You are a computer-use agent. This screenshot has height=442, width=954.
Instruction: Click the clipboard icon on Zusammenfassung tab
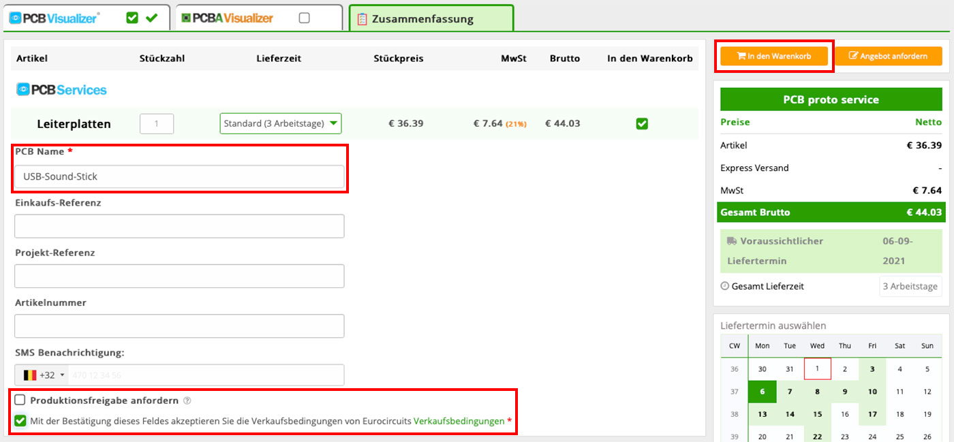(362, 19)
